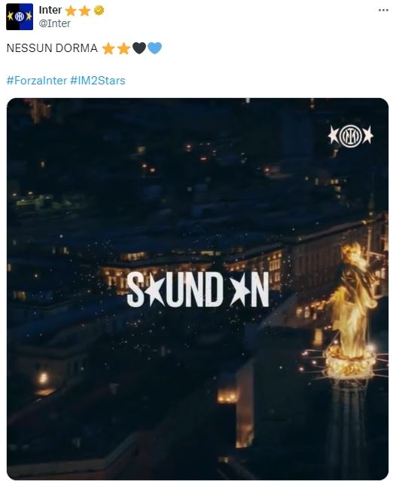The width and height of the screenshot is (393, 481).
Task: Open the @Inter handle link
Action: click(54, 23)
